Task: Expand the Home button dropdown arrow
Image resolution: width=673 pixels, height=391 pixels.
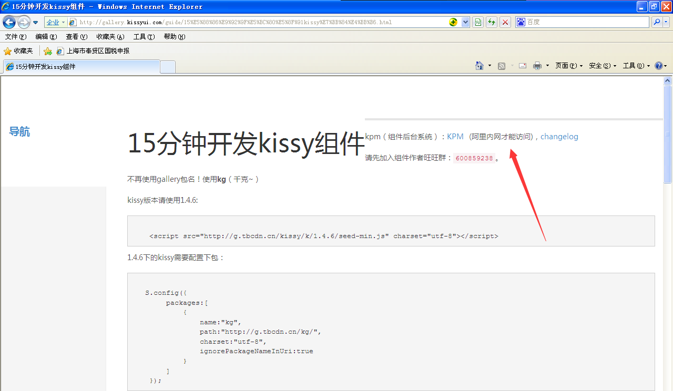Action: click(x=490, y=66)
